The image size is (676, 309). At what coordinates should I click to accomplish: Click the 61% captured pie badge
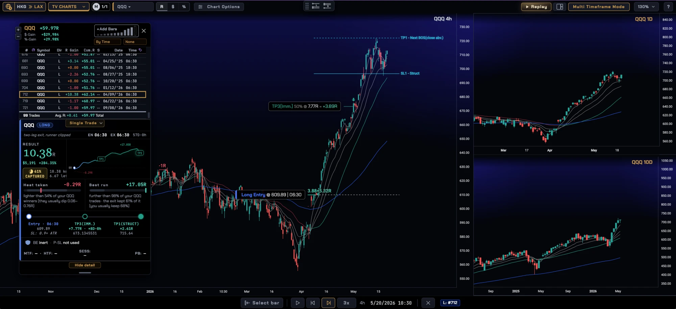click(35, 174)
